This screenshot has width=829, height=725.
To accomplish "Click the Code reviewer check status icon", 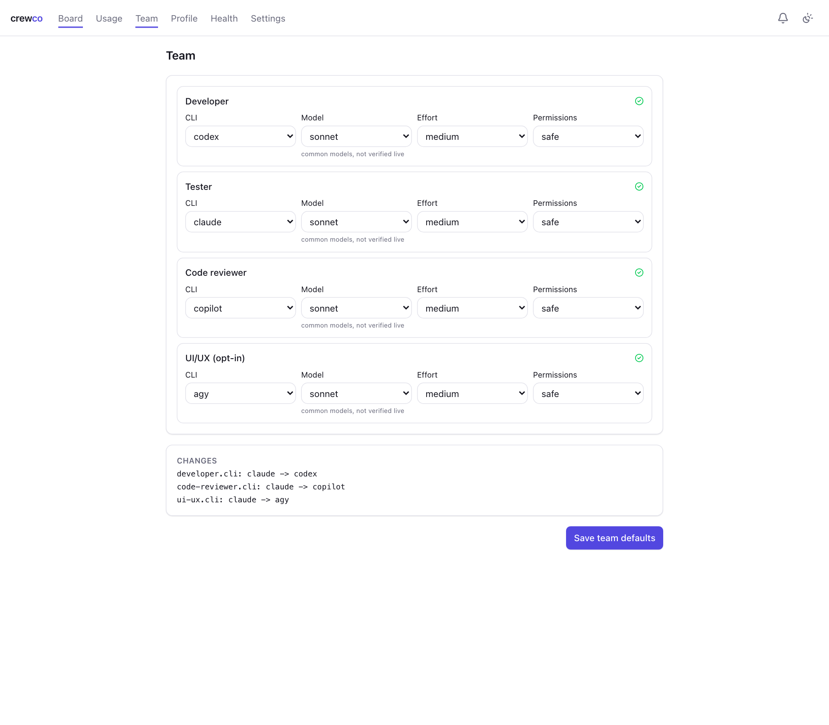I will (x=639, y=272).
